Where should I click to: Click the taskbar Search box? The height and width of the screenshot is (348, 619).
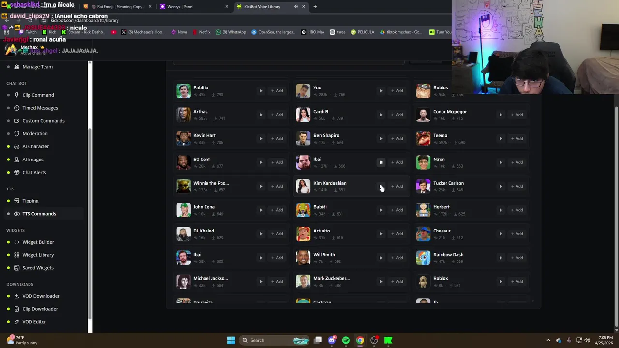274,340
